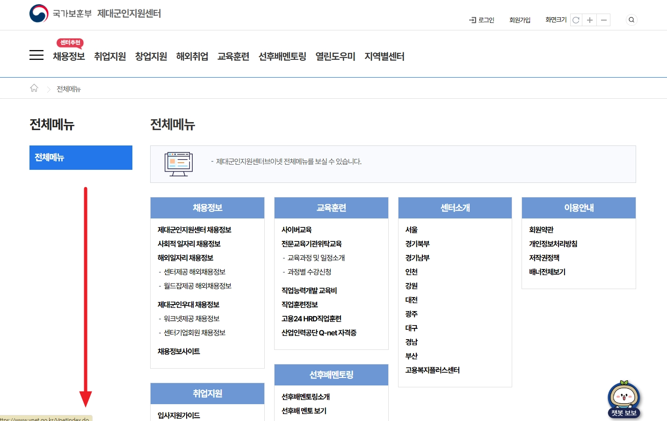Click the monitor illustration beside 전체메뉴 description
This screenshot has width=667, height=421.
(179, 164)
